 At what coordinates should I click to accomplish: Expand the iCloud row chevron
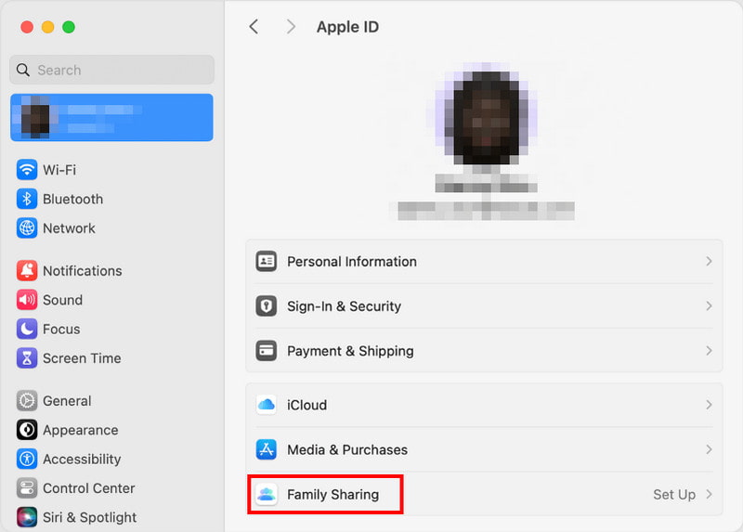click(x=709, y=405)
